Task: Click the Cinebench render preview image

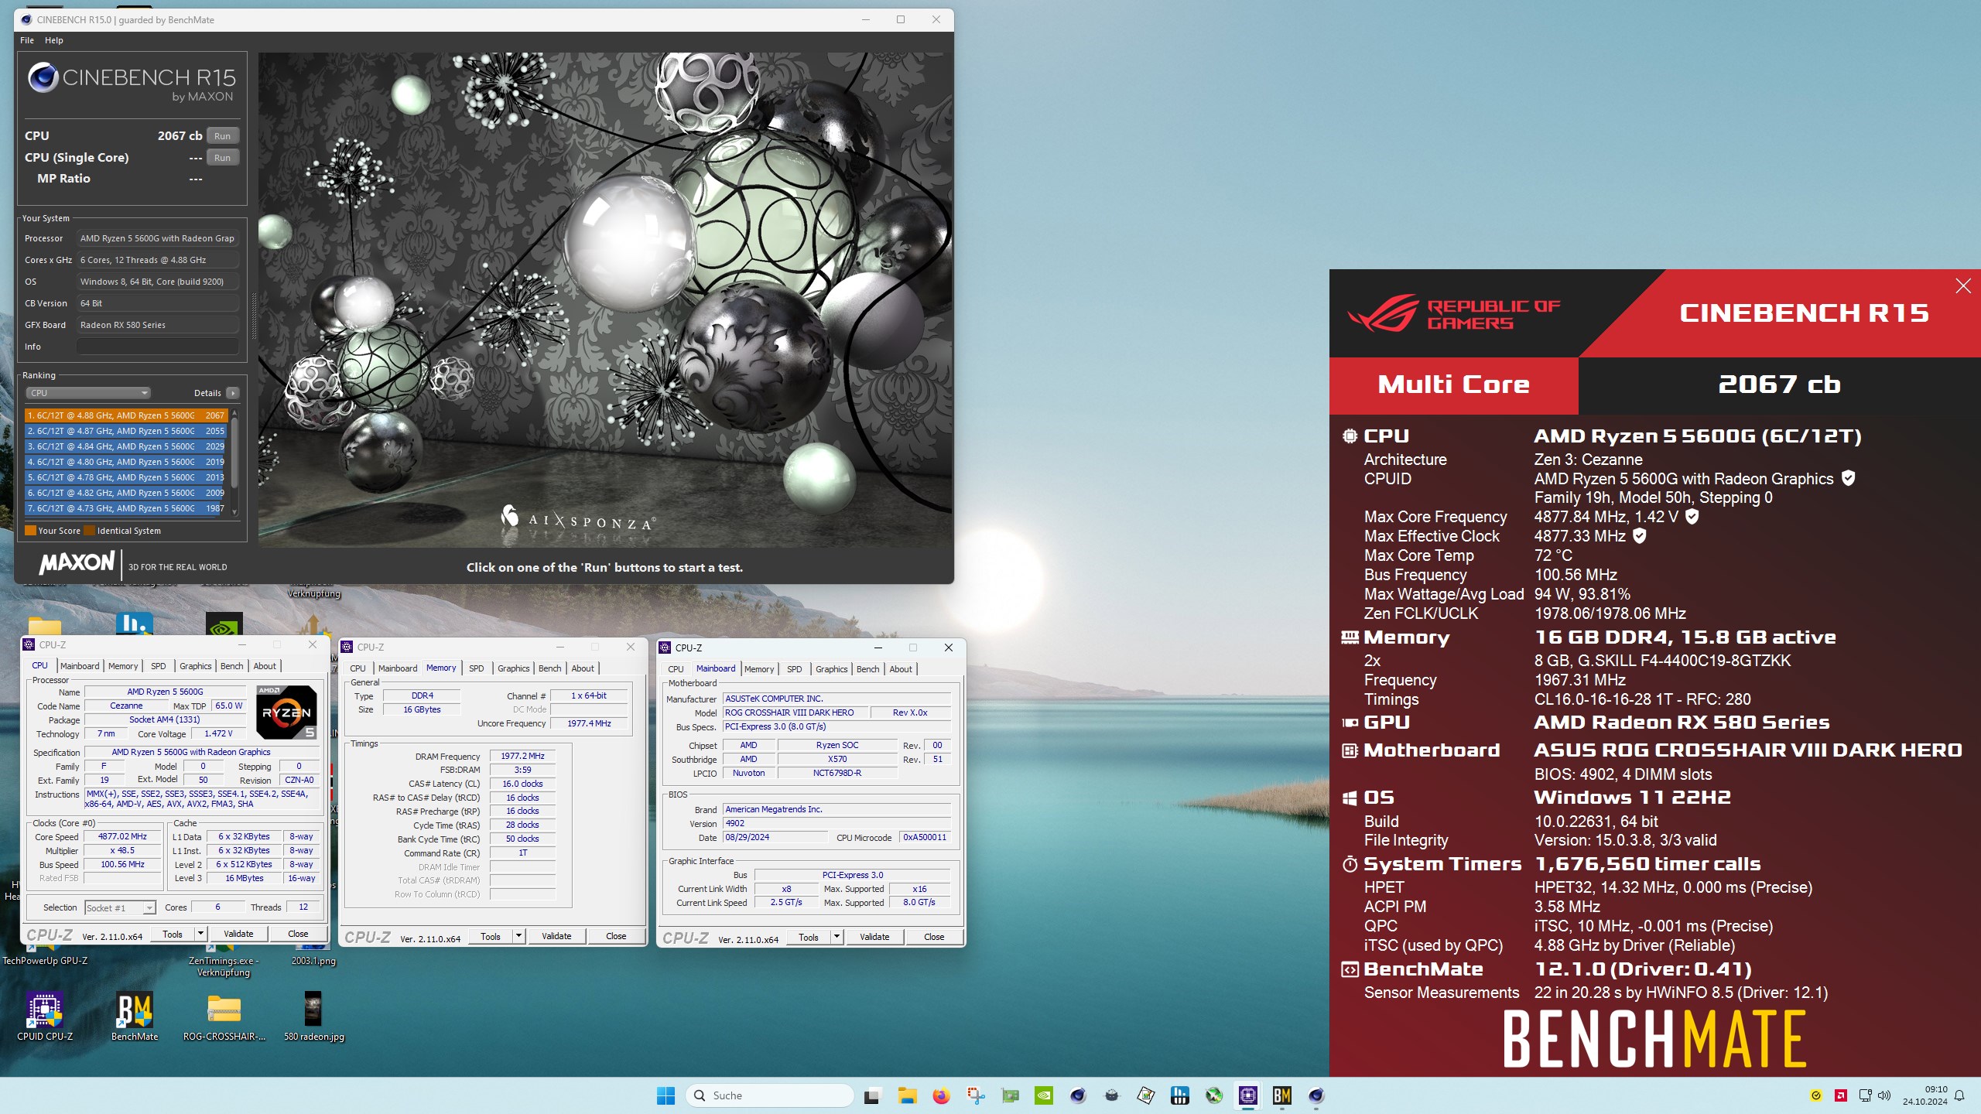Action: tap(605, 300)
